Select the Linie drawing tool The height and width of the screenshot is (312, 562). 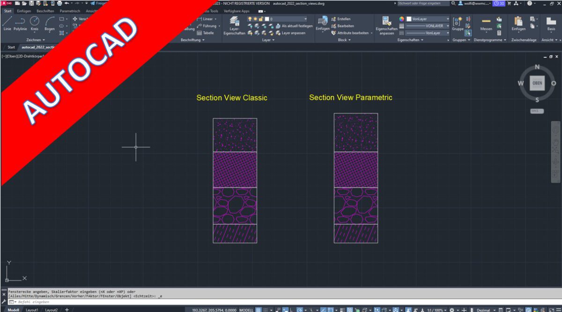pyautogui.click(x=7, y=22)
